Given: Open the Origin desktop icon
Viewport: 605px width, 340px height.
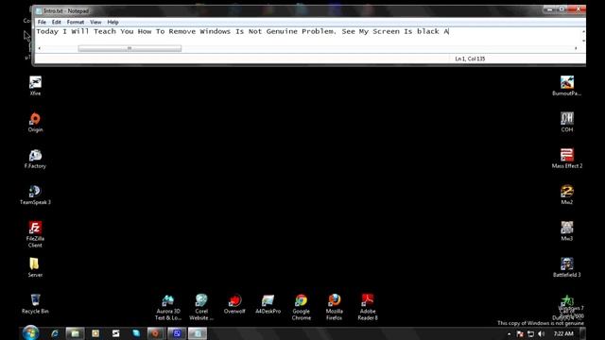Looking at the screenshot, I should click(x=35, y=122).
